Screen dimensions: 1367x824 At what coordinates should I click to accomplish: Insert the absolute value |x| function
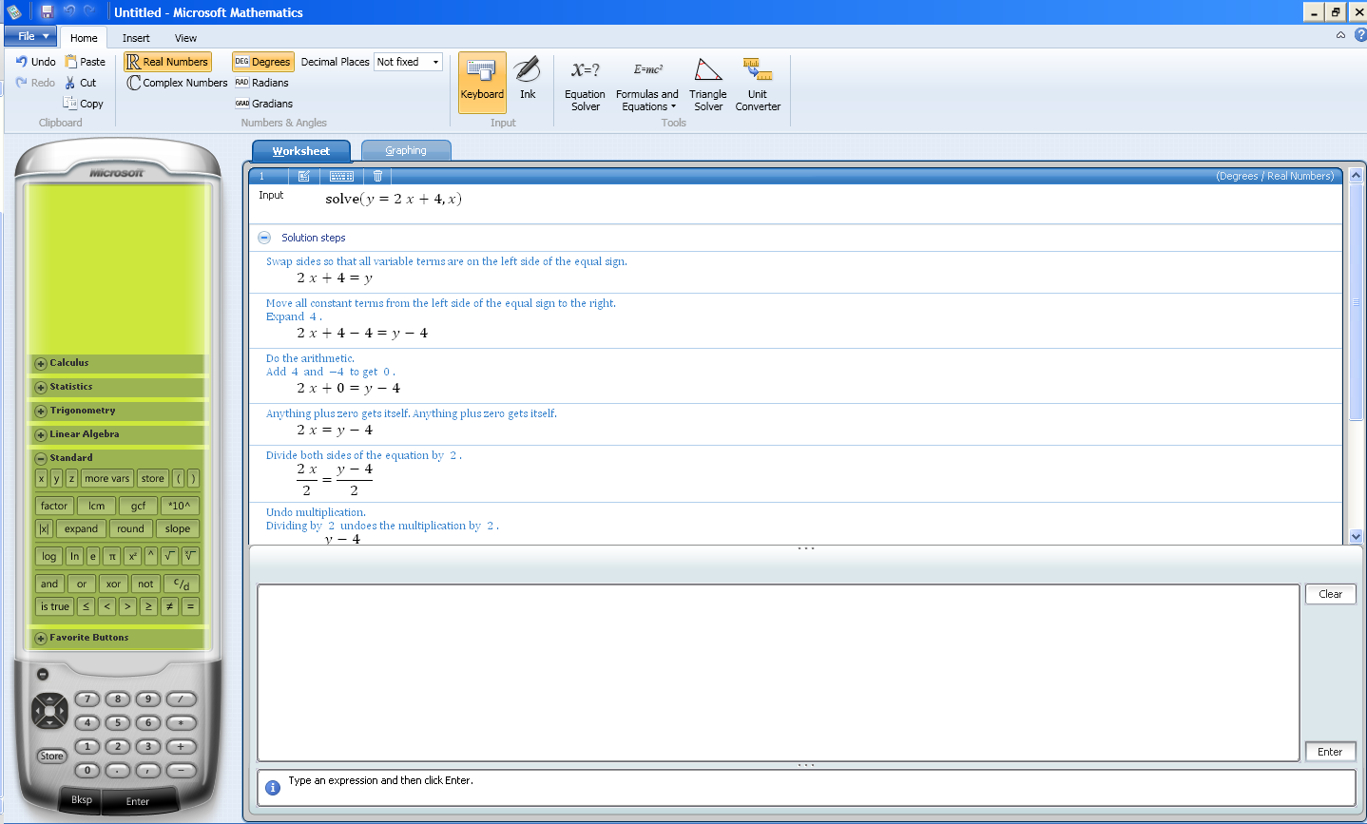[44, 528]
